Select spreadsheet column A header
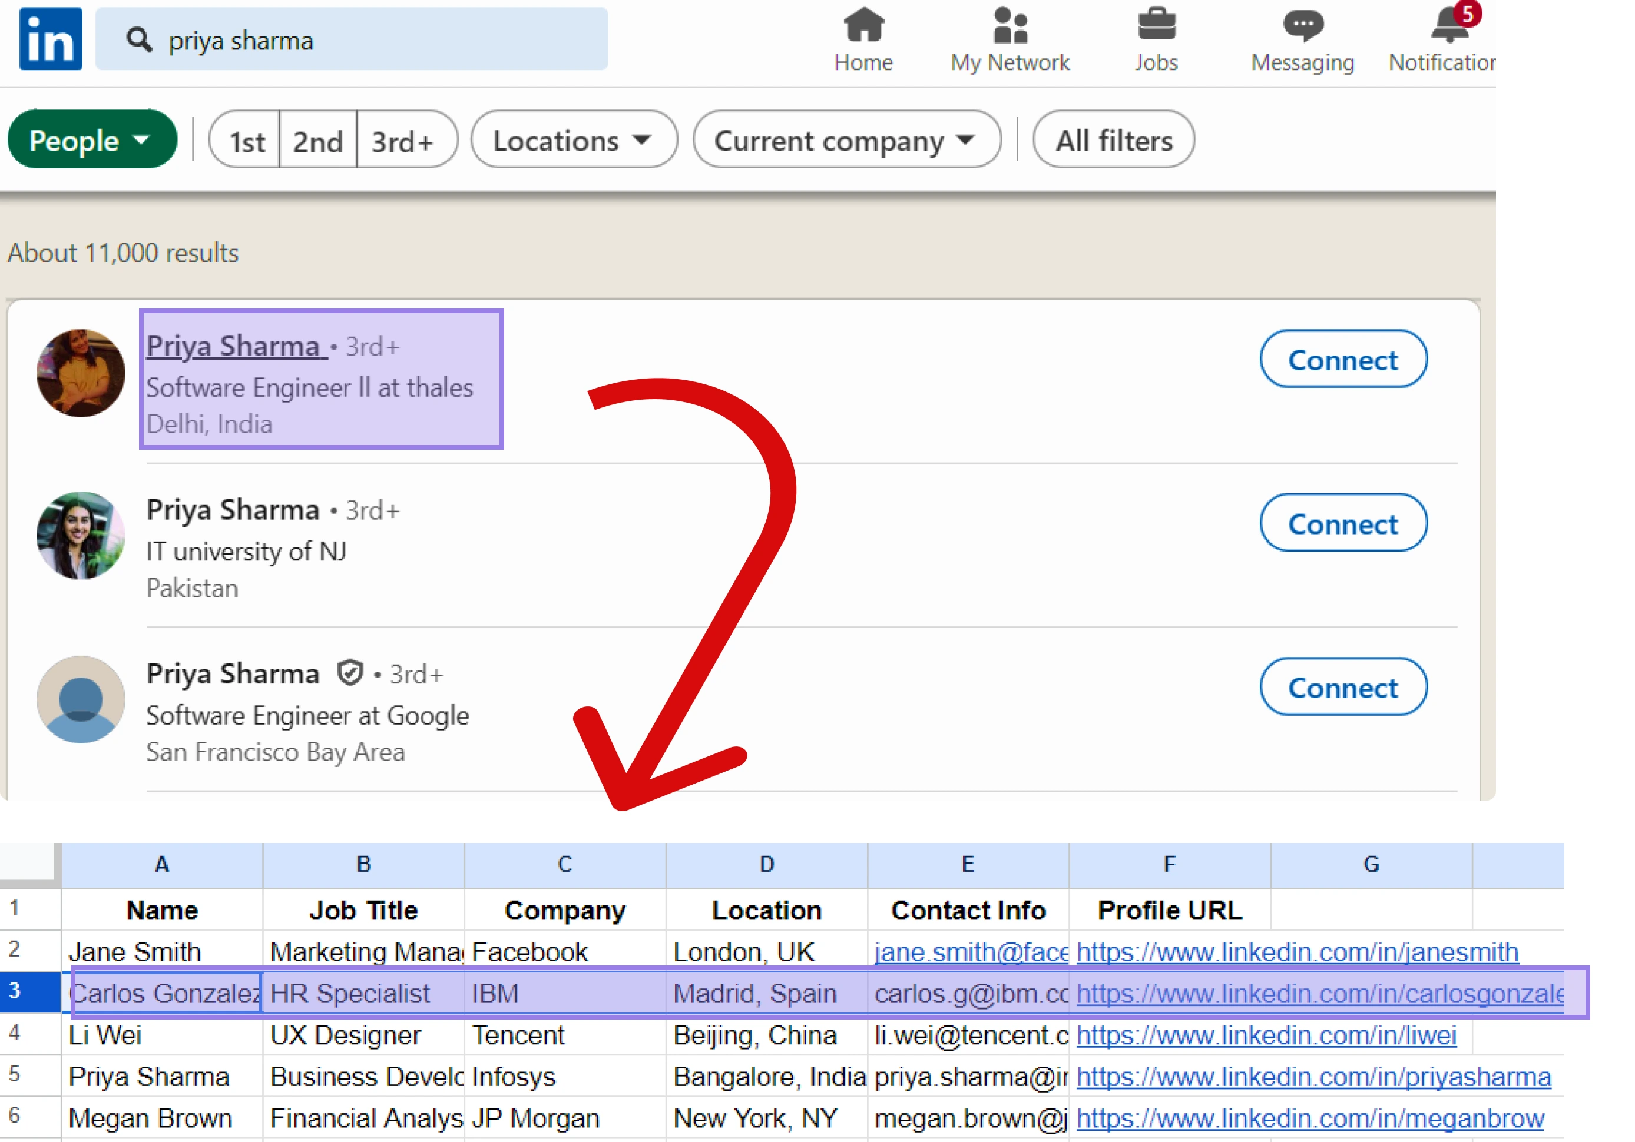 (163, 865)
